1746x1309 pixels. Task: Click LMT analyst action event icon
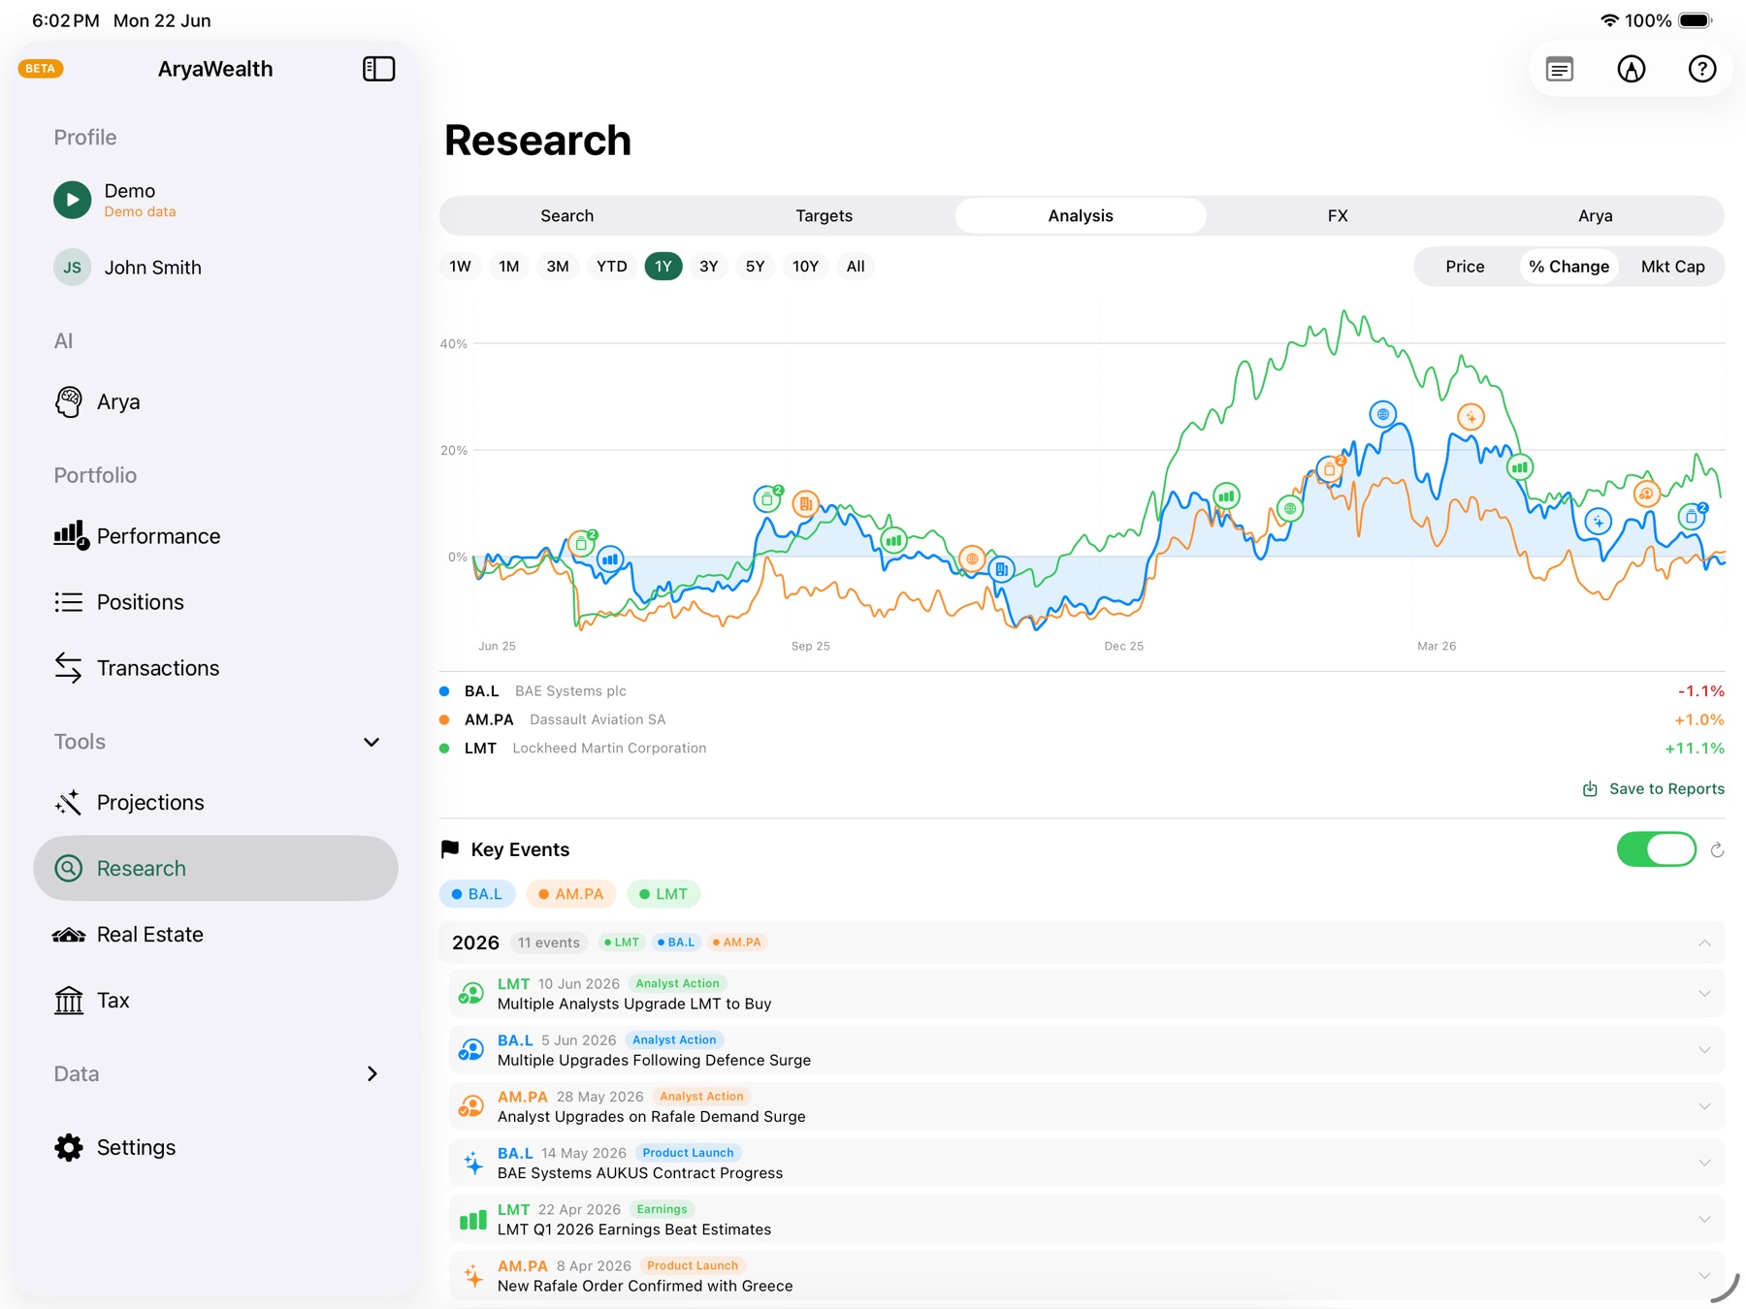point(471,994)
